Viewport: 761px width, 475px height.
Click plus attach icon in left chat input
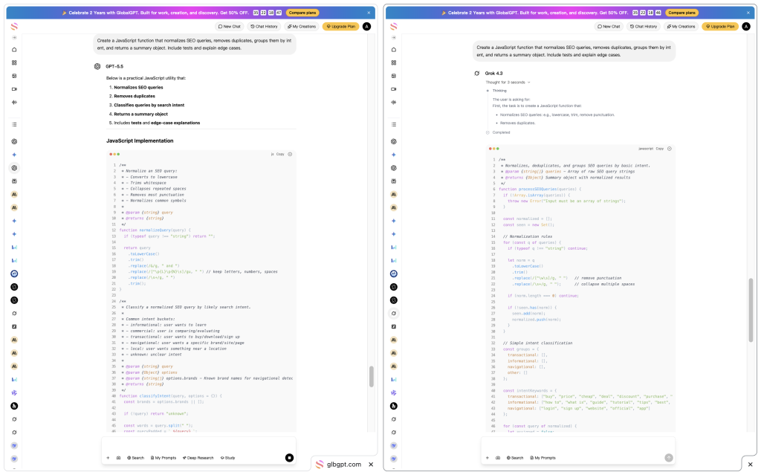(x=108, y=457)
